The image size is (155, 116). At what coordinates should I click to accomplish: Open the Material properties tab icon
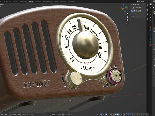(150, 45)
